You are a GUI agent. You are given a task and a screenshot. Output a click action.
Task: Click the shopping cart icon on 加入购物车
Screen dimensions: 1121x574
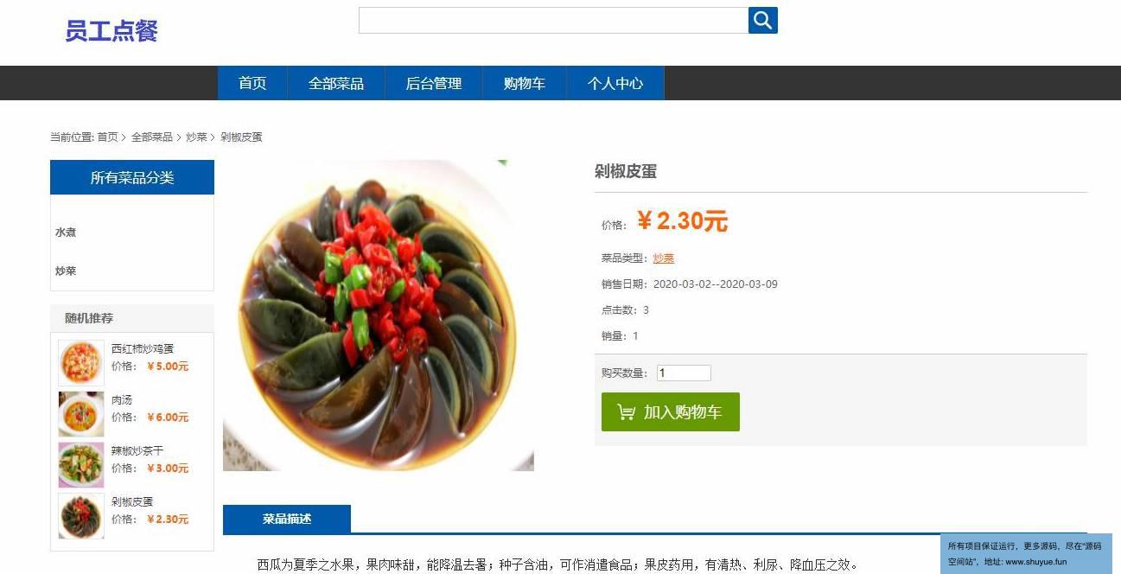(627, 412)
